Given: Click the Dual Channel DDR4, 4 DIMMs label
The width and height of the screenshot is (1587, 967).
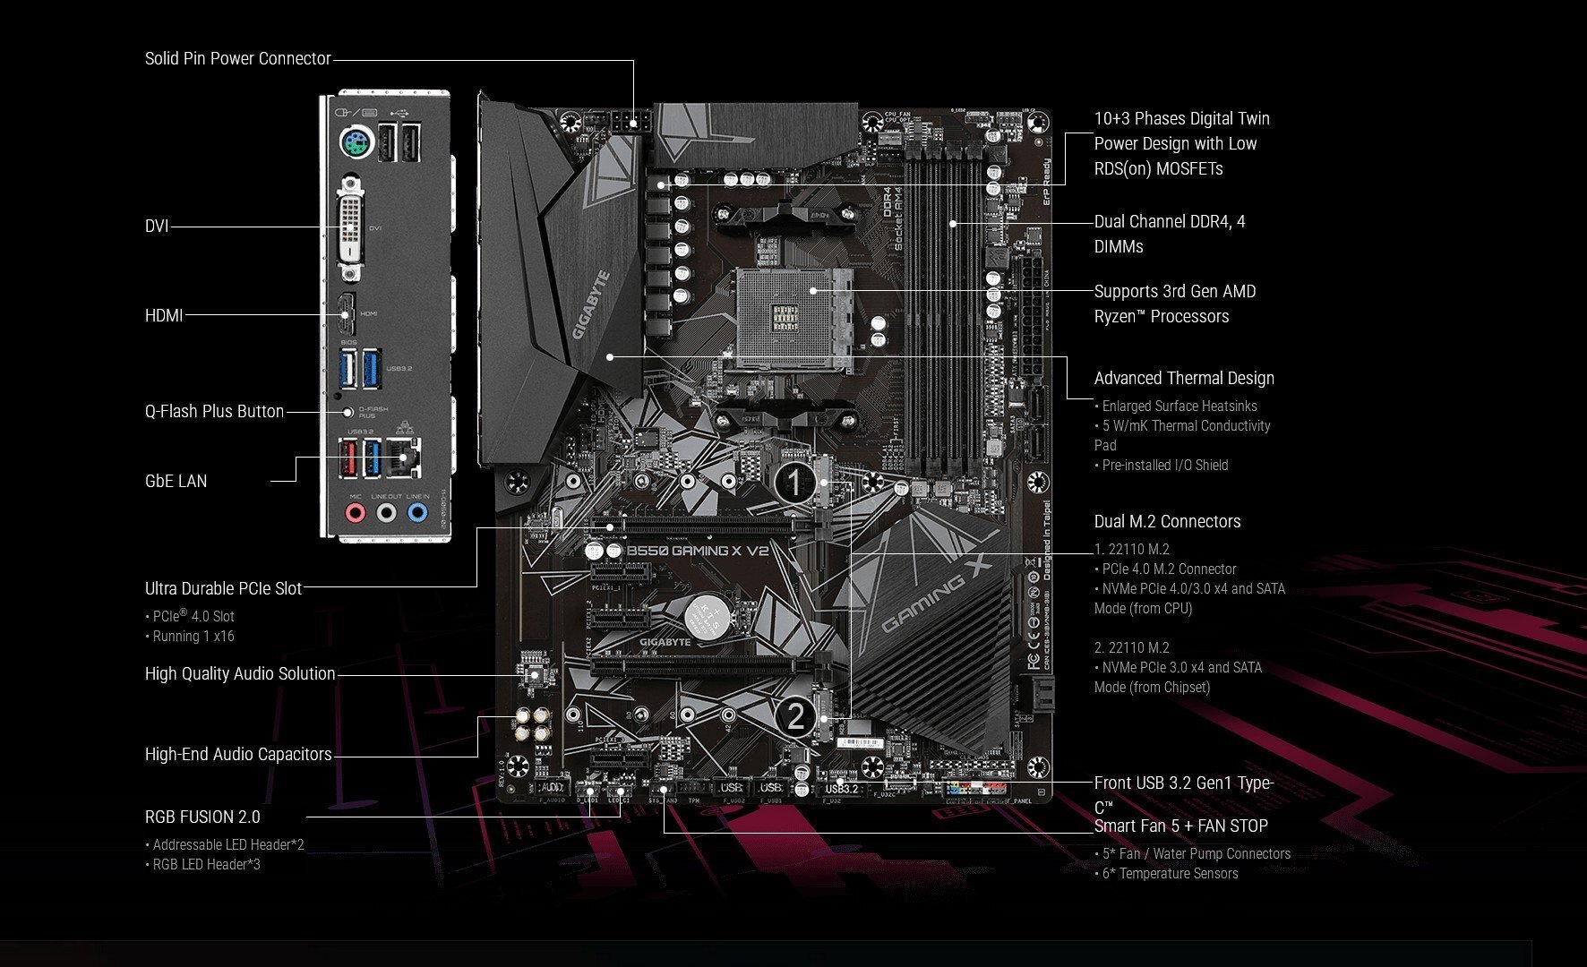Looking at the screenshot, I should pos(1170,234).
